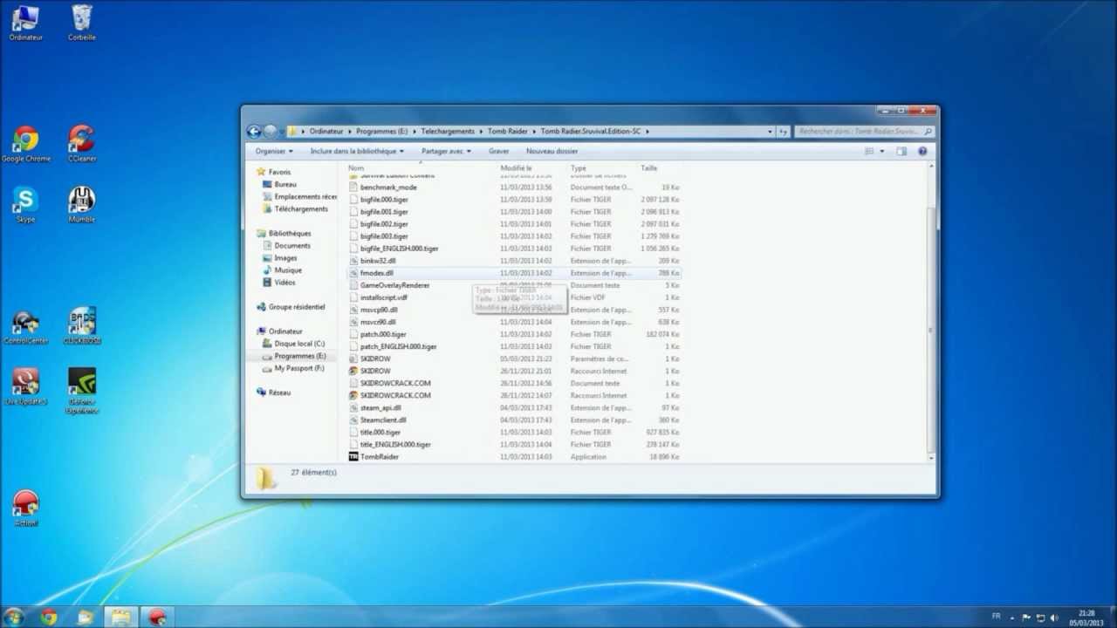Click the Tomb Raider breadcrumb segment
This screenshot has height=628, width=1117.
tap(508, 132)
